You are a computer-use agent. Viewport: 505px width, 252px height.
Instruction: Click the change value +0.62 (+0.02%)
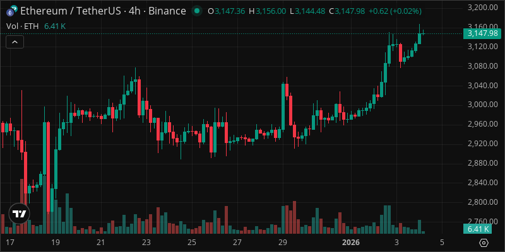[x=395, y=11]
